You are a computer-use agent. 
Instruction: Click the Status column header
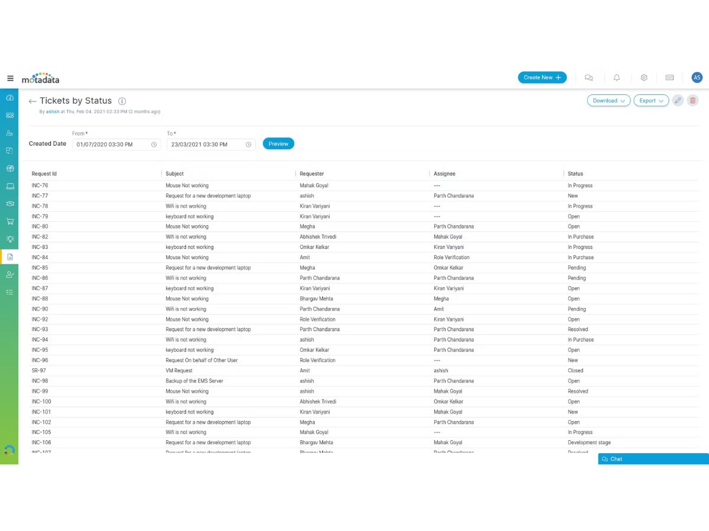tap(575, 173)
